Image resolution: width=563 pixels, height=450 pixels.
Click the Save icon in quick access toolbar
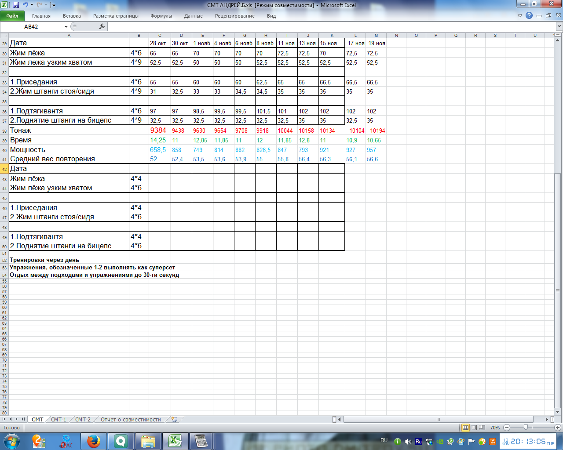click(x=16, y=5)
